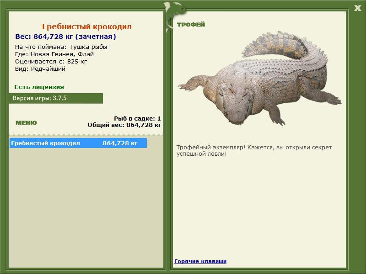Click the ТРОФЕЙ heading
The height and width of the screenshot is (274, 366).
[x=191, y=25]
